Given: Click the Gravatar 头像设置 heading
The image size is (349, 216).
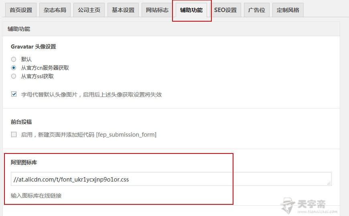Looking at the screenshot, I should 33,46.
